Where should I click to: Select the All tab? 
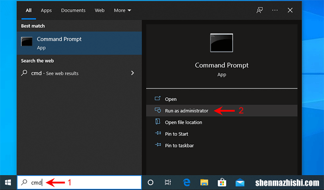coord(29,10)
